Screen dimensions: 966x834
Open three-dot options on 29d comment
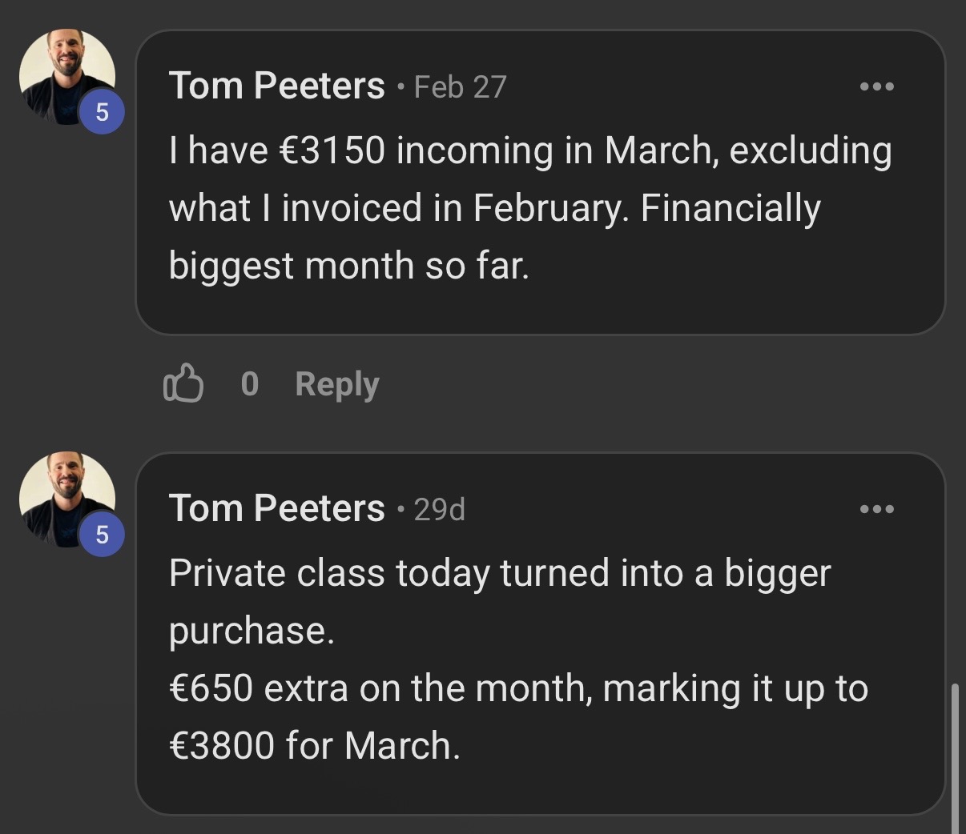[876, 509]
